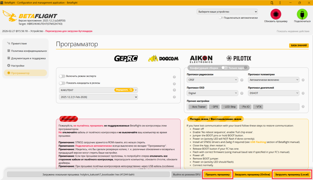Click the green USB Подключиться icon

click(x=302, y=14)
